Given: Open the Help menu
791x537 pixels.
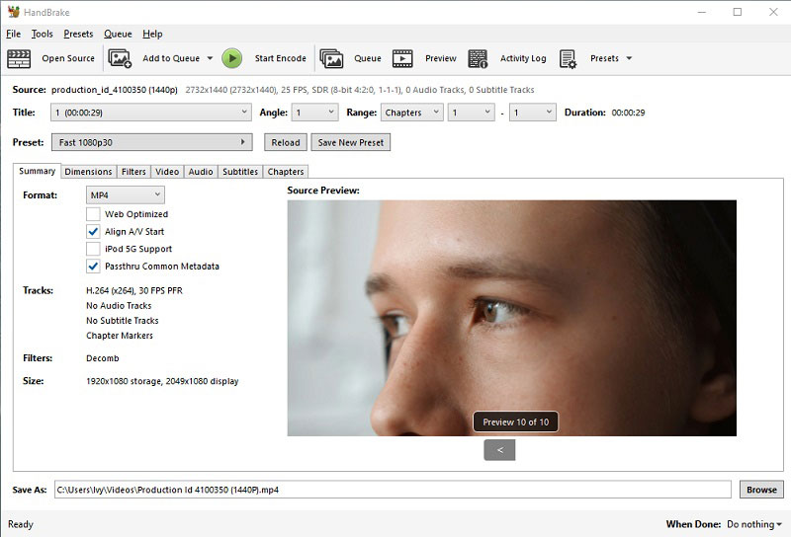Looking at the screenshot, I should tap(152, 34).
